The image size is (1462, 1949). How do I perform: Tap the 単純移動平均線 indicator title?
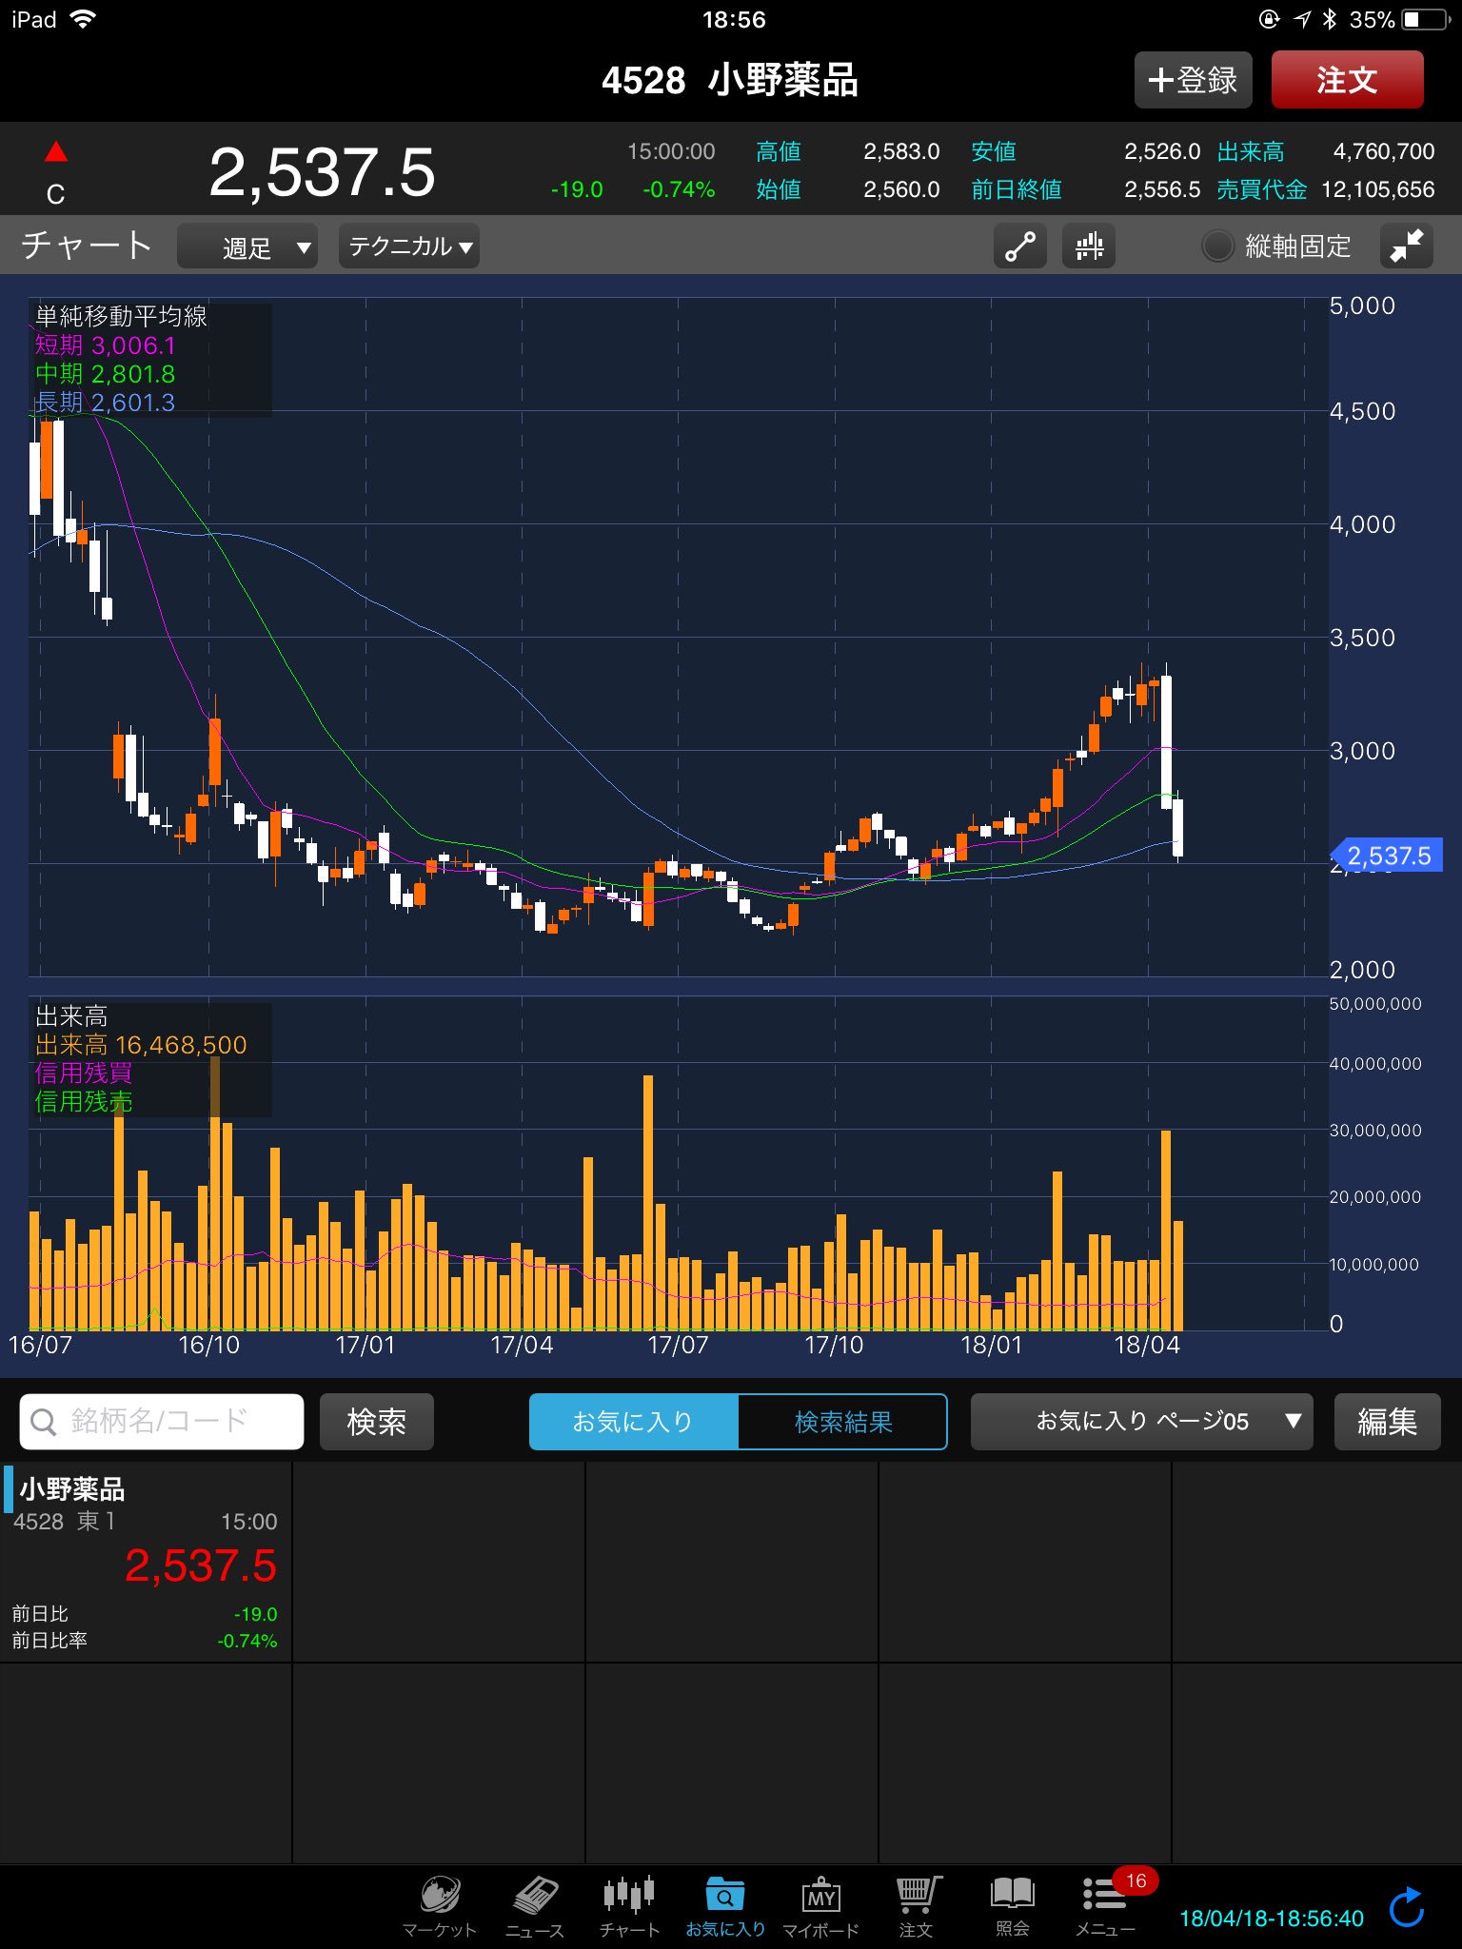(x=122, y=316)
